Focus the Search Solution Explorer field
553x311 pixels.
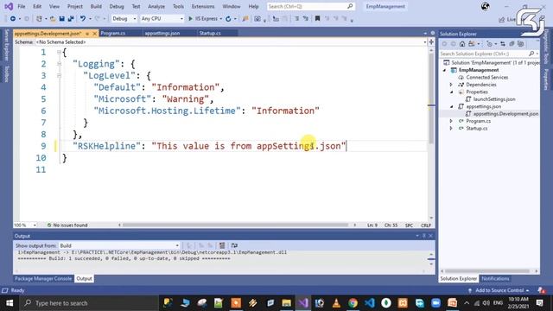pyautogui.click(x=488, y=54)
